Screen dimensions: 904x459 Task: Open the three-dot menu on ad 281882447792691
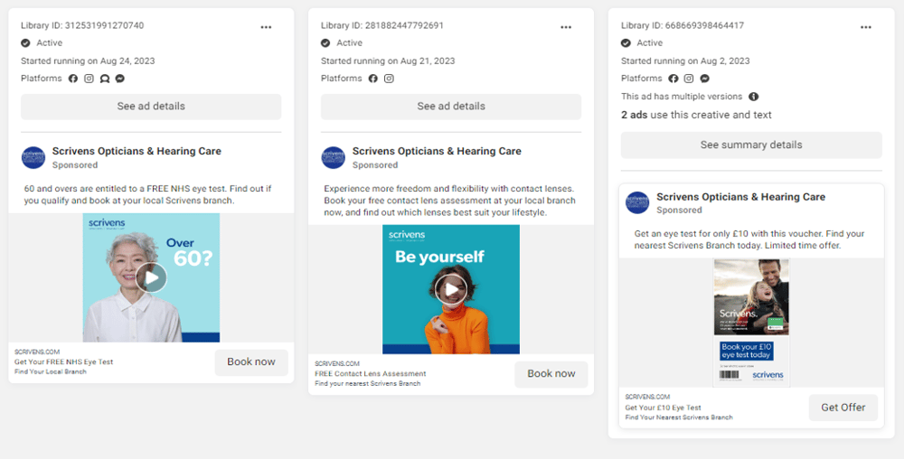566,27
